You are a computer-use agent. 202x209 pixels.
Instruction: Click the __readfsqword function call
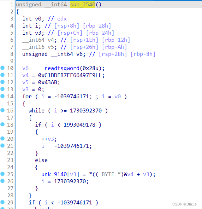click(59, 68)
